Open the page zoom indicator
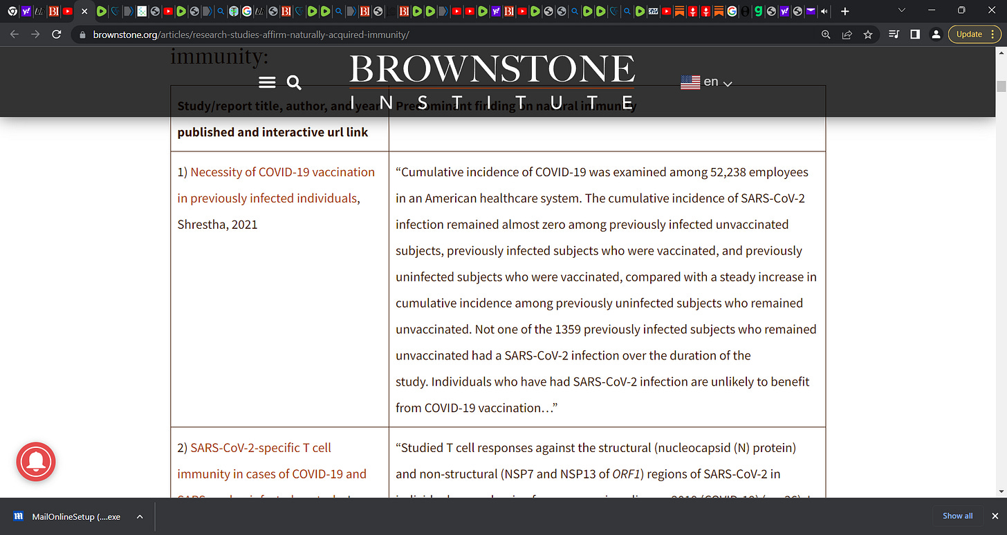This screenshot has width=1007, height=535. (x=825, y=34)
